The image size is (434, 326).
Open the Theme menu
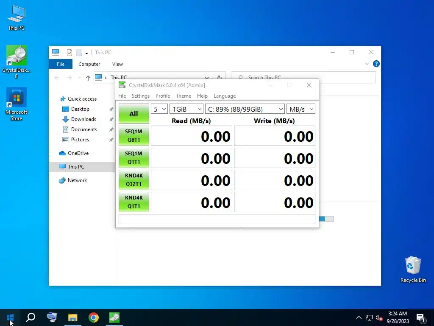click(184, 96)
